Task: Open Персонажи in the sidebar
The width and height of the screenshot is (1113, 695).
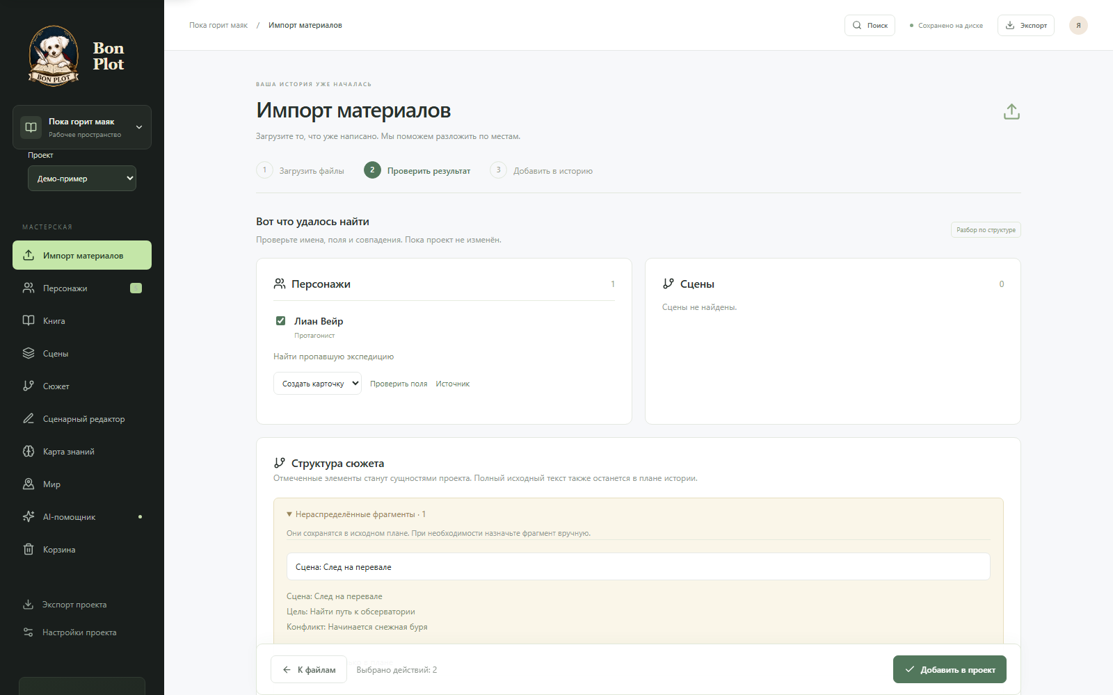Action: pyautogui.click(x=82, y=288)
